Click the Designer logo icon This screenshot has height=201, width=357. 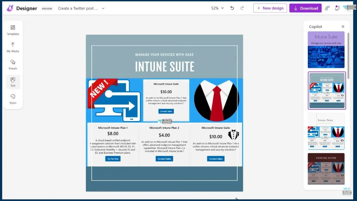[x=10, y=8]
